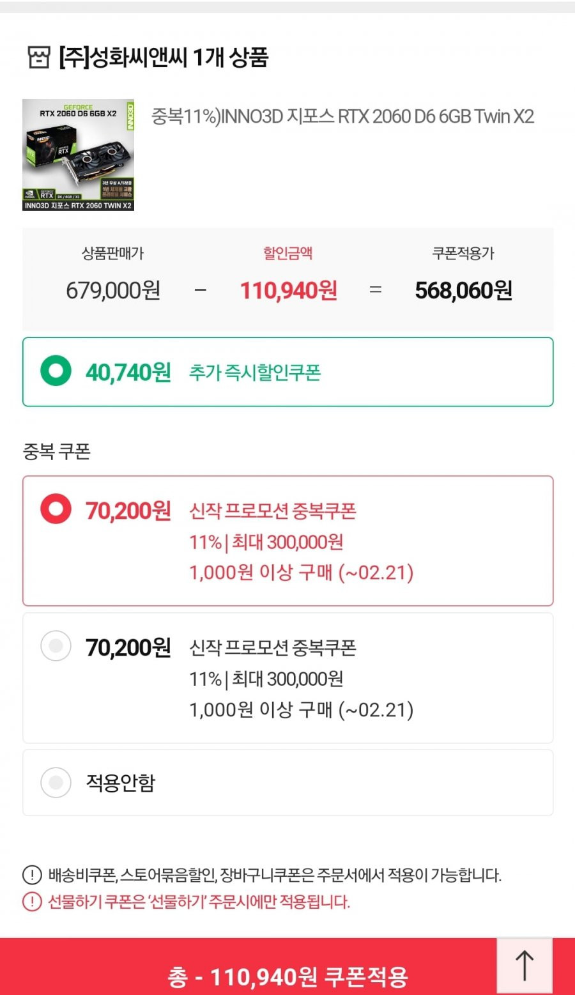
Task: Tap the 568,060원 쿠폰적용가 value
Action: point(463,290)
